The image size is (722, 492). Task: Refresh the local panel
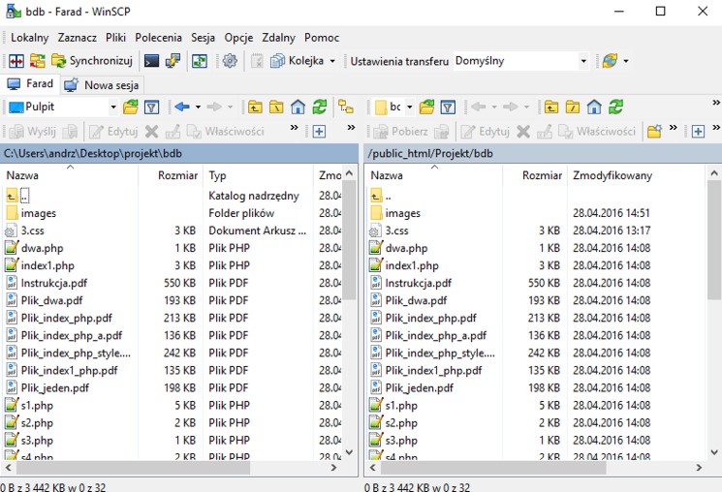point(320,108)
